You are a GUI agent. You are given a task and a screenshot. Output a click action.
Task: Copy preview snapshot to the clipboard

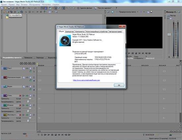(x=148, y=12)
